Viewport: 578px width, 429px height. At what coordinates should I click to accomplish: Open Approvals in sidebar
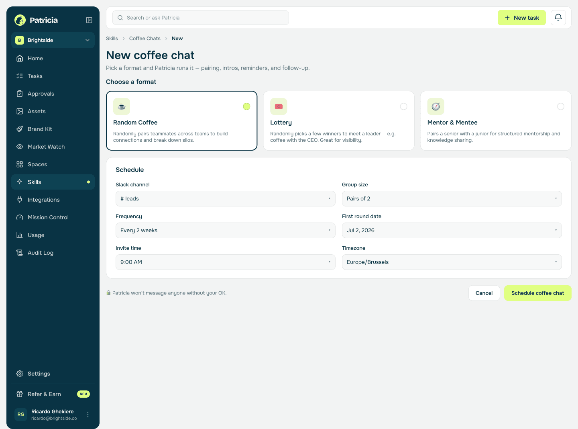[53, 94]
